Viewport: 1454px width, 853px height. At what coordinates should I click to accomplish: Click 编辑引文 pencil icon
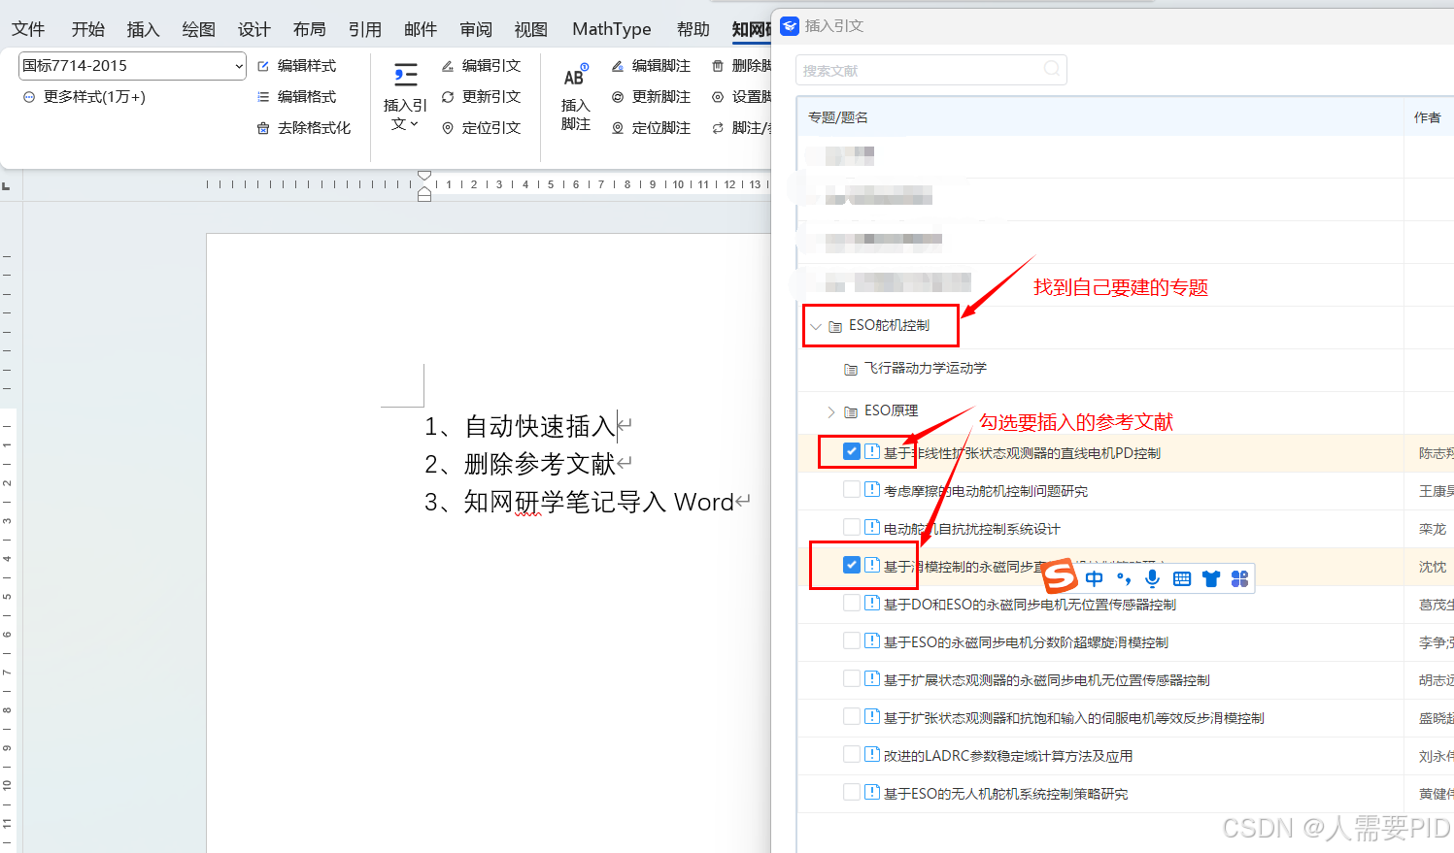coord(448,66)
